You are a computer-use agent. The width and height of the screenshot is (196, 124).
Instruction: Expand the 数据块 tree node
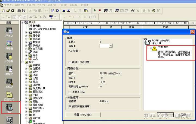26,42
